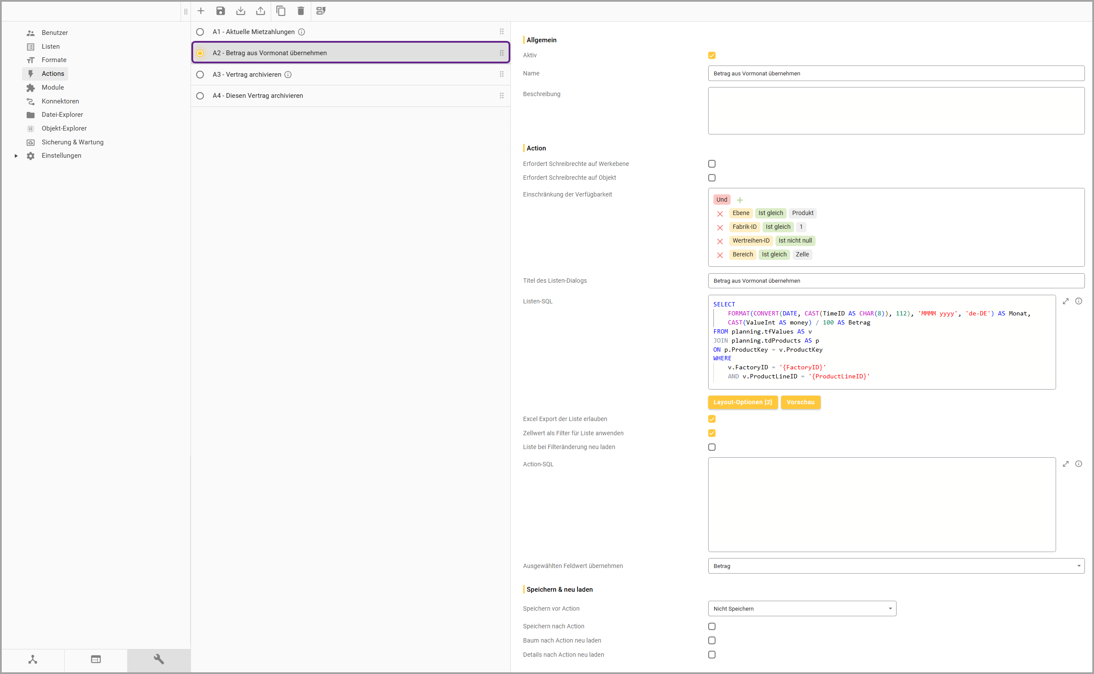Click the save disk icon in toolbar

(221, 11)
